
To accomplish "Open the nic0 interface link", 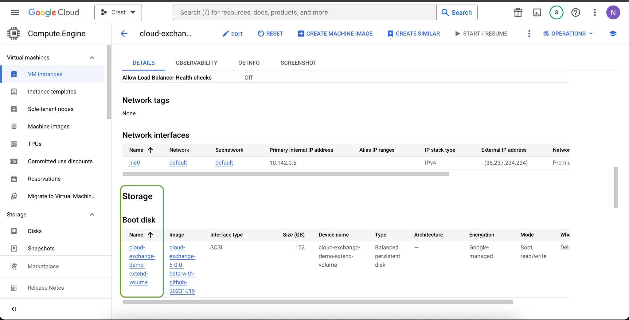I will 135,163.
